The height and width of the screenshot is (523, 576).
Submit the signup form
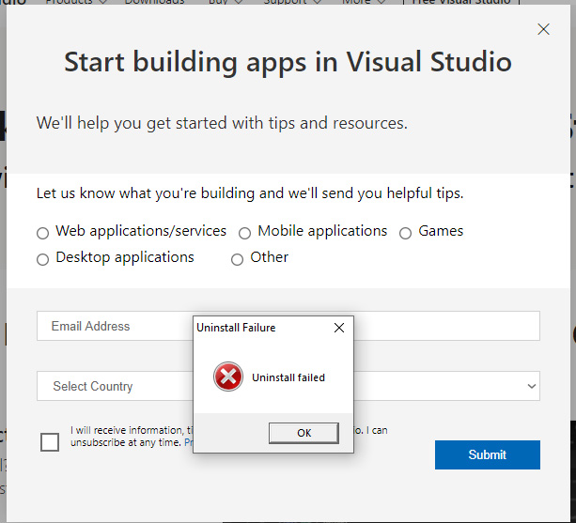click(488, 454)
